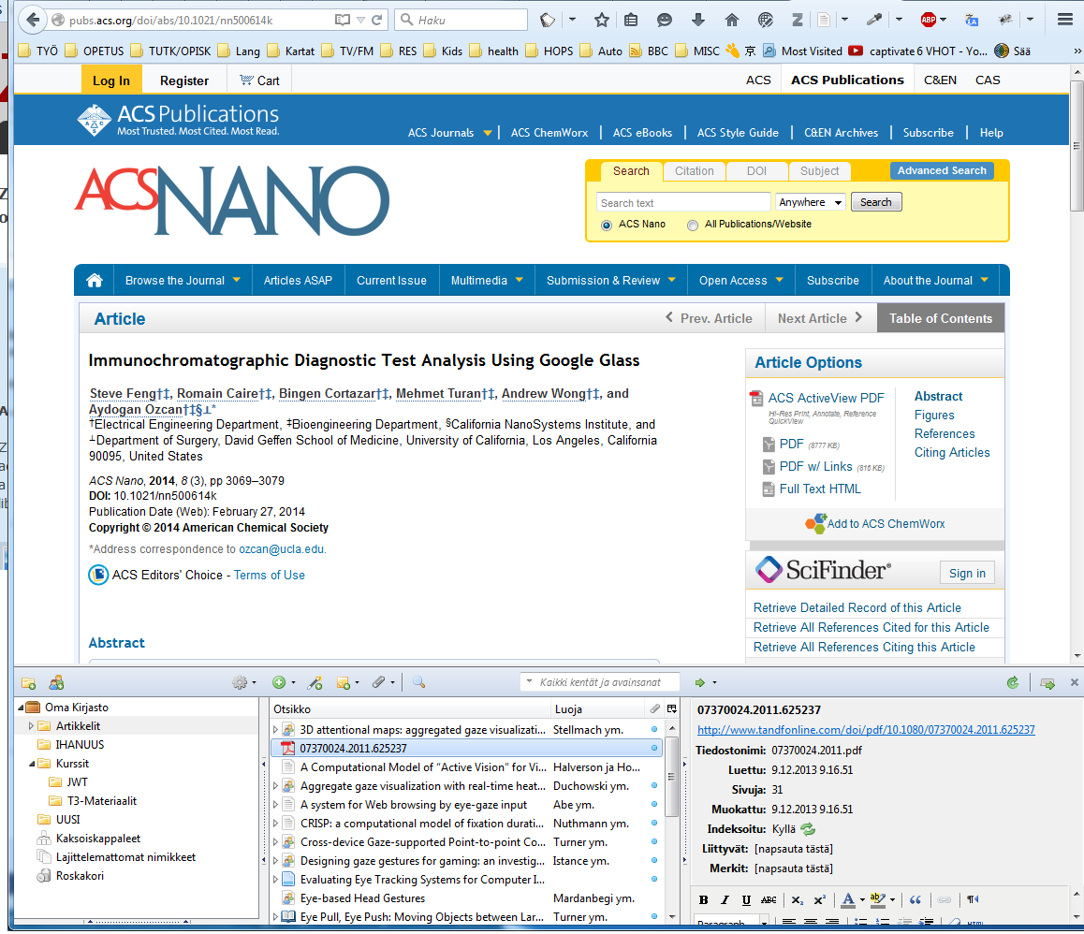Viewport: 1084px width, 934px height.
Task: Underline text in the note editor
Action: [x=747, y=899]
